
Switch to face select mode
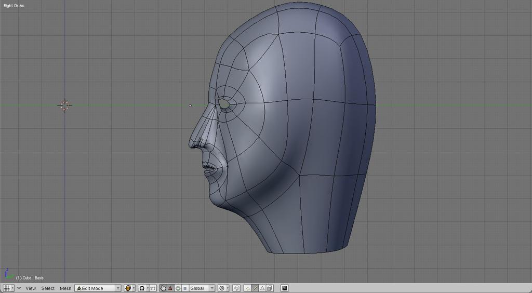[x=262, y=288]
